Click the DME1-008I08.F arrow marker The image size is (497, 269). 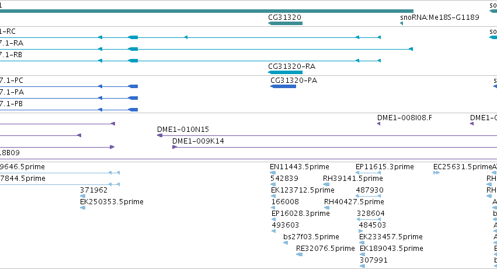coord(378,124)
